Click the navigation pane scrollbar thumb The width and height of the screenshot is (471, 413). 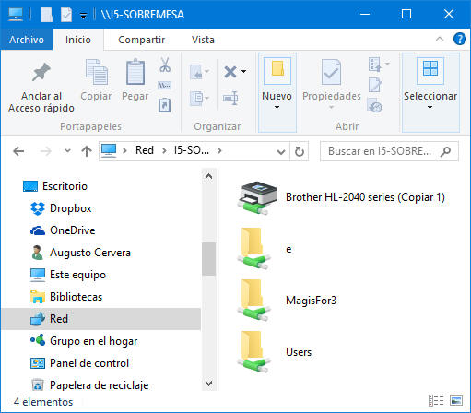(x=209, y=259)
